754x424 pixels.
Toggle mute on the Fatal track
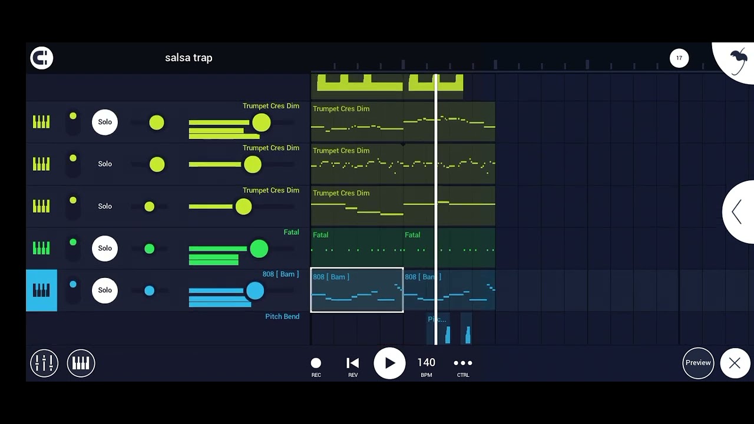(72, 249)
